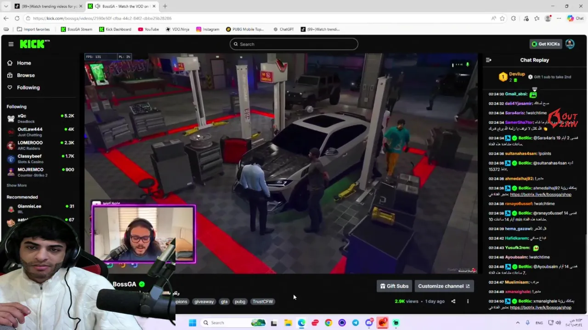
Task: Open the video options three-dot menu
Action: [468, 301]
